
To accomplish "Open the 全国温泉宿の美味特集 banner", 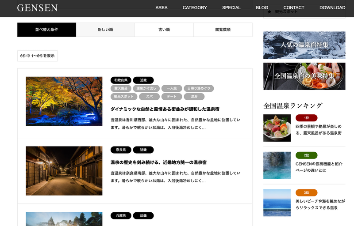I will click(304, 76).
